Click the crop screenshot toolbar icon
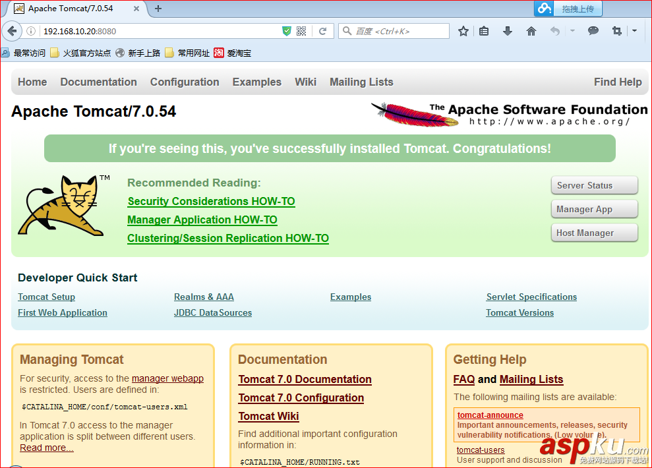This screenshot has height=468, width=652. coord(617,31)
